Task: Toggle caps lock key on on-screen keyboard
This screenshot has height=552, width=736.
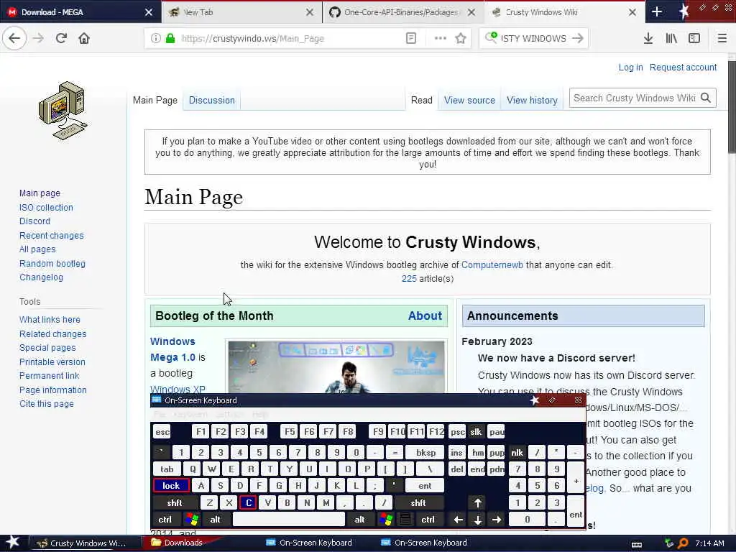Action: pos(171,485)
